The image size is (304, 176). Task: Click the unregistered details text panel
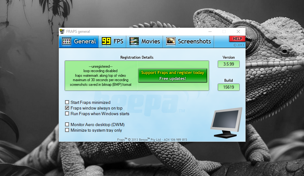pyautogui.click(x=101, y=76)
